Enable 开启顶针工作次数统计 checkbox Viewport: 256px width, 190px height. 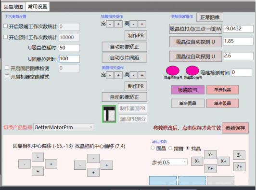pos(6,37)
